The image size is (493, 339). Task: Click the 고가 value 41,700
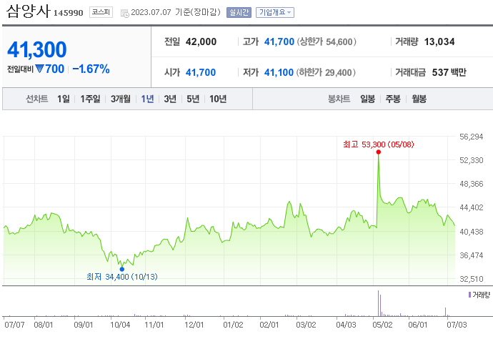tap(279, 41)
